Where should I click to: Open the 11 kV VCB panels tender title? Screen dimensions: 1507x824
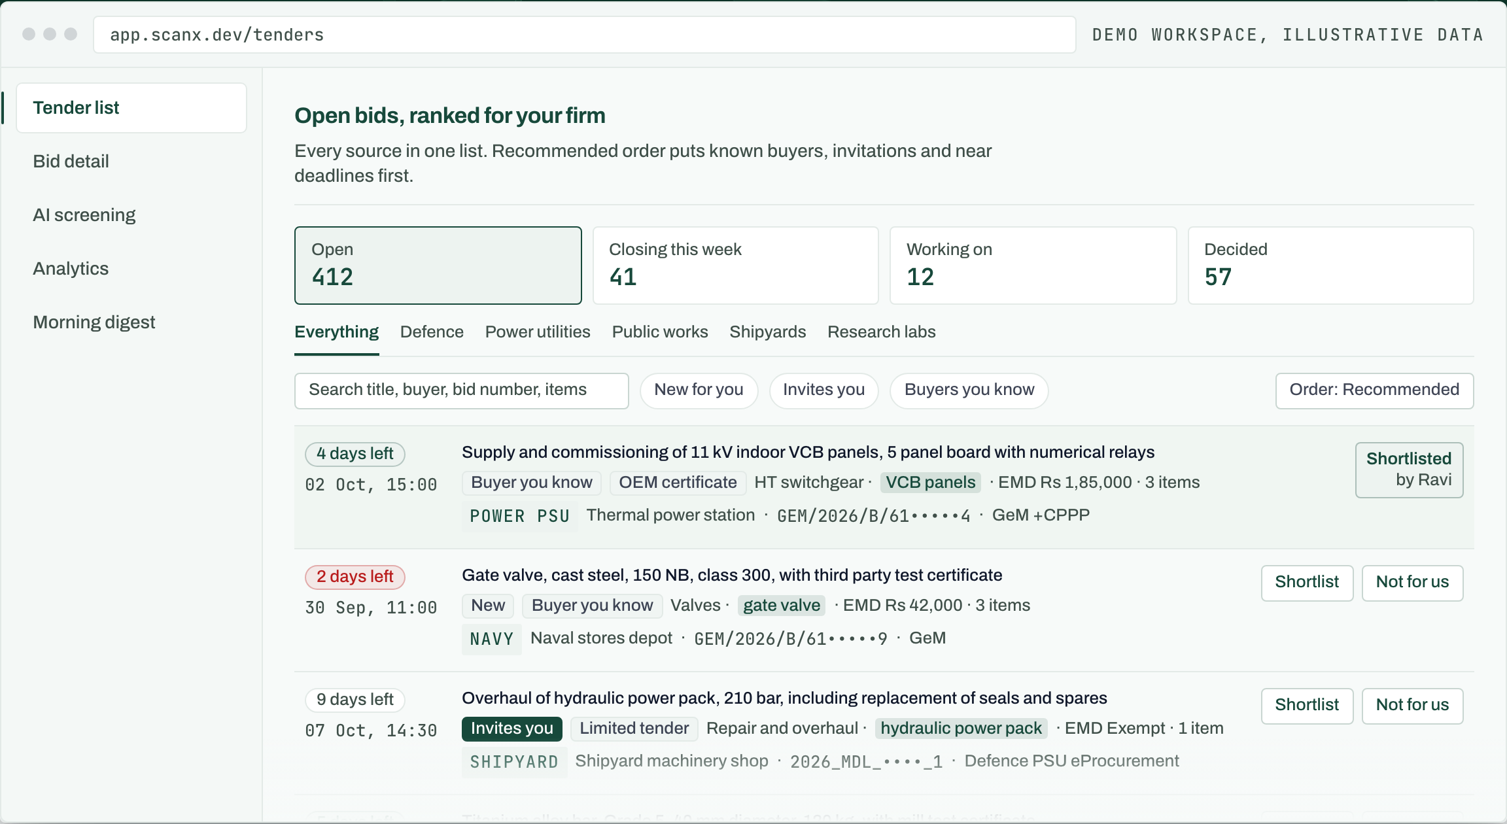(x=808, y=453)
